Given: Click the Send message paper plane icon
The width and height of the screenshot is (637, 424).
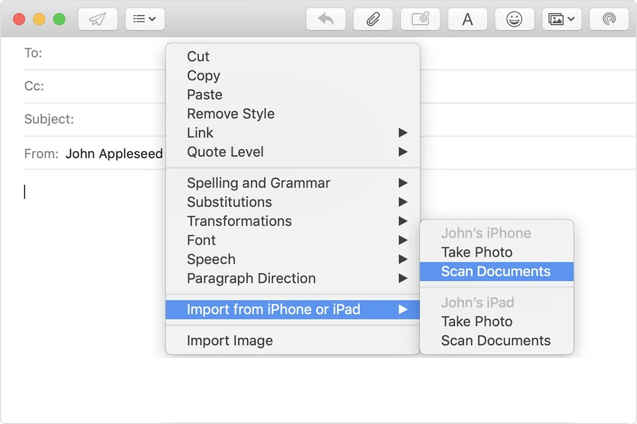Looking at the screenshot, I should click(x=98, y=20).
